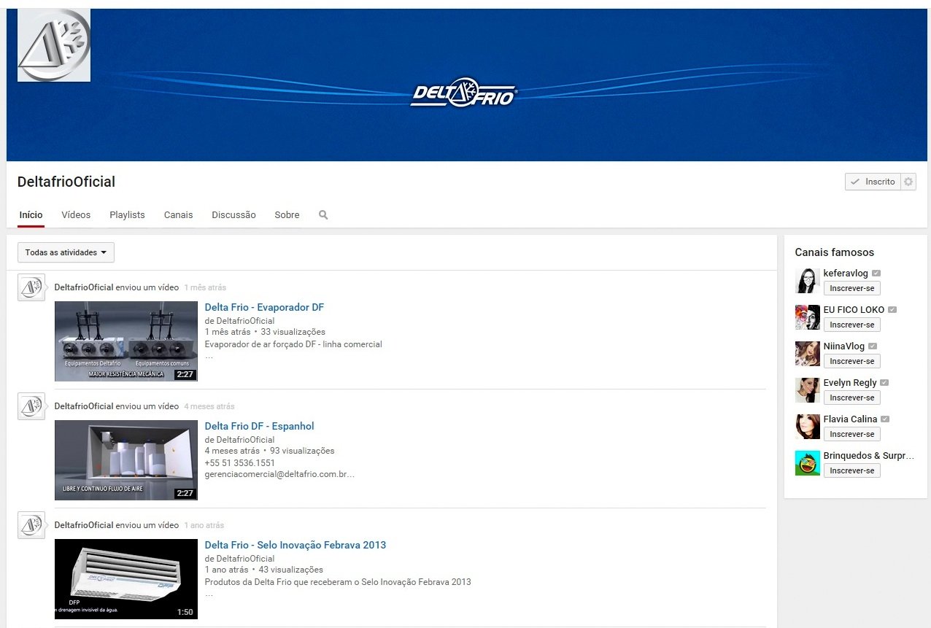Open subscription settings gear icon
This screenshot has width=931, height=628.
tap(908, 182)
